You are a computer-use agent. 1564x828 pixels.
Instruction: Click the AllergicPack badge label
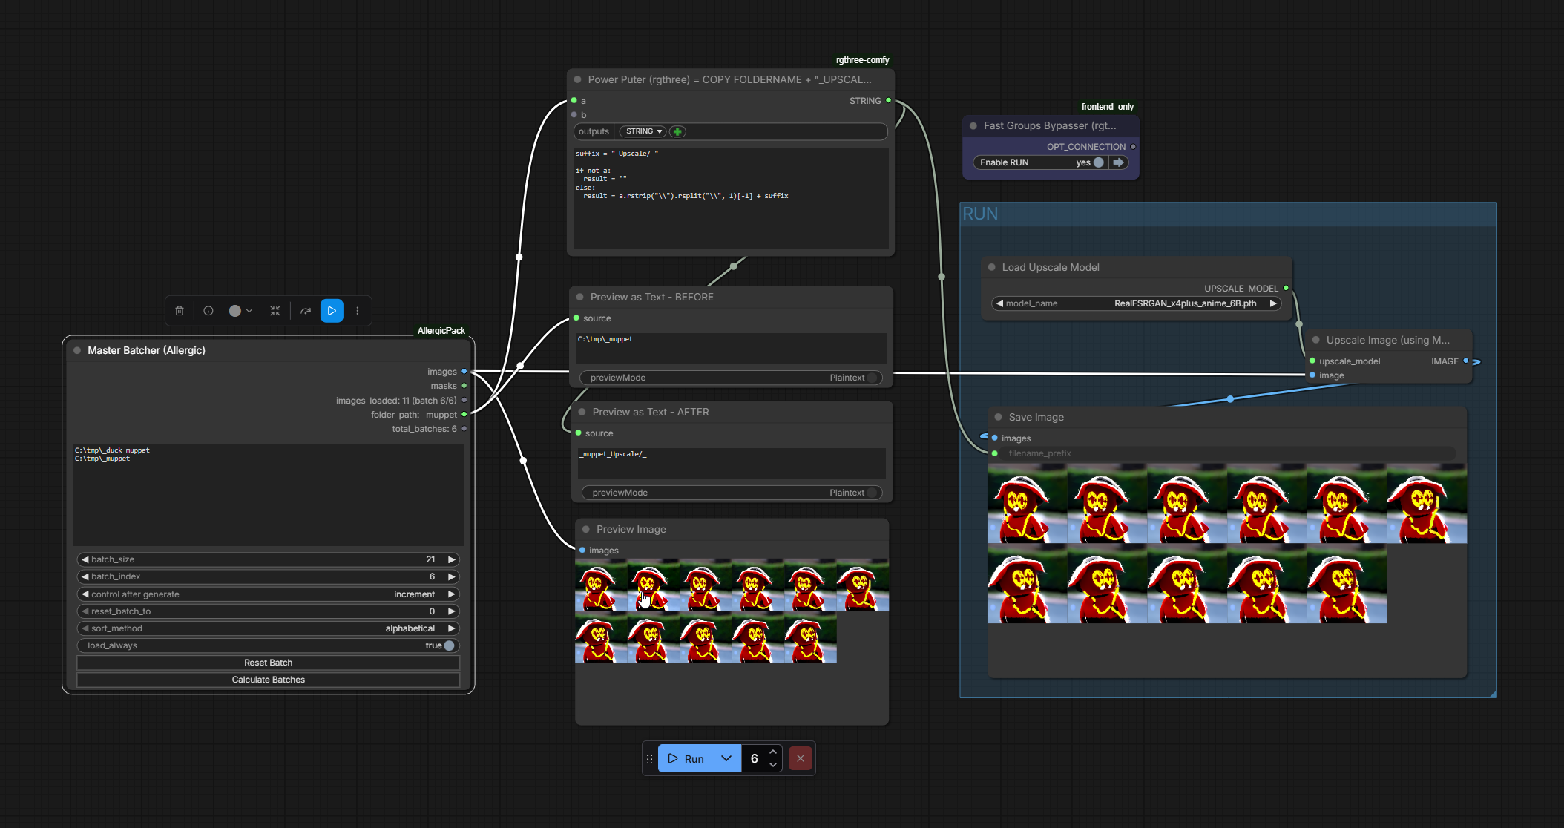click(441, 331)
